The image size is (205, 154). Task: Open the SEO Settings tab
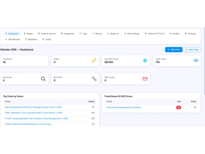[x=132, y=34]
